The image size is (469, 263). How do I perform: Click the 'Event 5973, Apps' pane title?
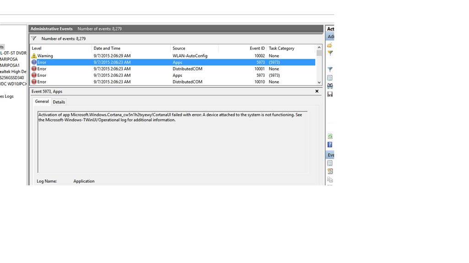(x=47, y=91)
